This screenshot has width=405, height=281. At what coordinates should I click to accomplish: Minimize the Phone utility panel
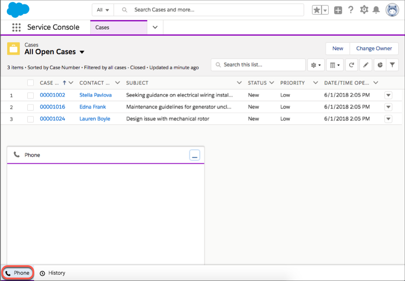[x=195, y=155]
